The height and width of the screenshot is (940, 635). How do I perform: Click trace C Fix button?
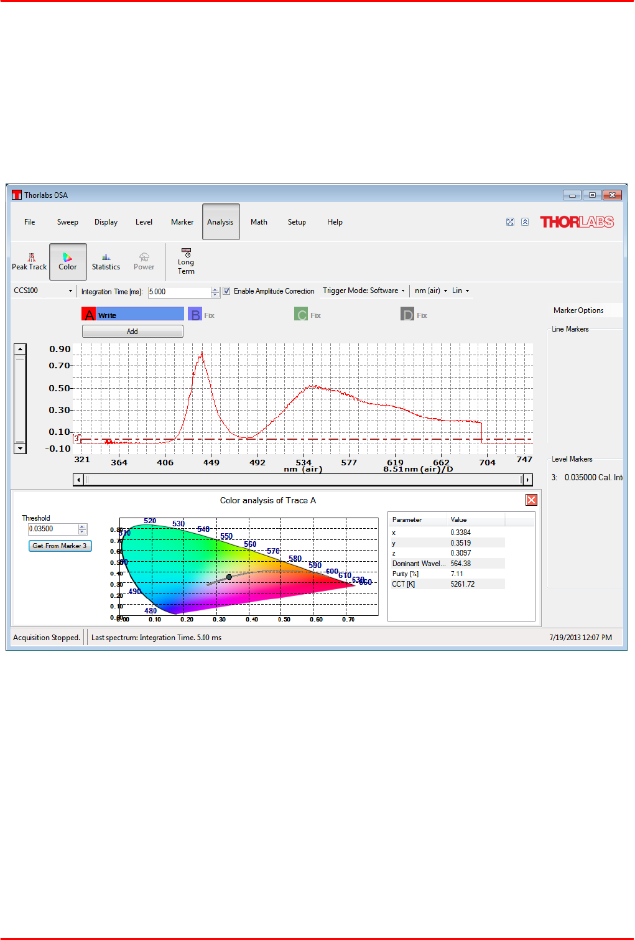click(315, 315)
